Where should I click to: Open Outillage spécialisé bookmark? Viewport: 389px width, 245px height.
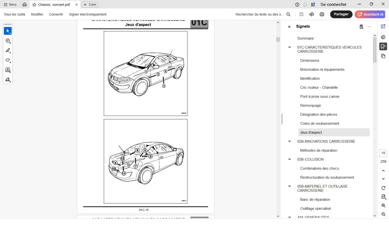pyautogui.click(x=315, y=209)
